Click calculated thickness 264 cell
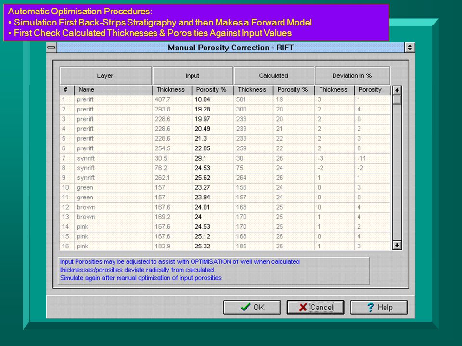 coord(254,178)
